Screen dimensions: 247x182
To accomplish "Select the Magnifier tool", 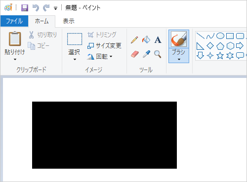I will (158, 54).
